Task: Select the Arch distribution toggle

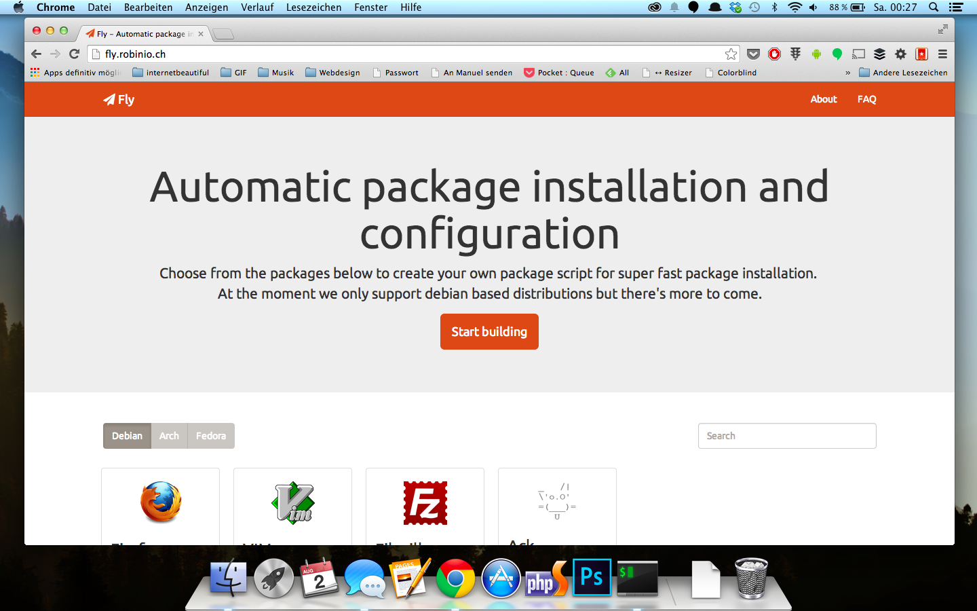Action: (x=169, y=436)
